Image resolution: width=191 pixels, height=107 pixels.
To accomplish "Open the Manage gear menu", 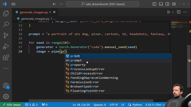I will point(6,97).
